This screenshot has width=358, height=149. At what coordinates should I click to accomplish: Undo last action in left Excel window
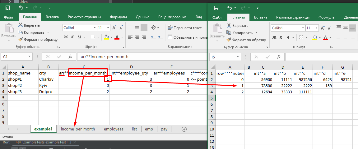pyautogui.click(x=21, y=8)
